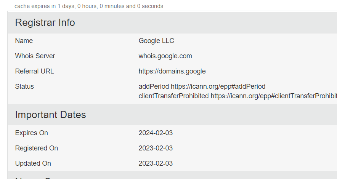Click the whois.google.com server value
Viewport: 337px width, 179px height.
click(165, 56)
